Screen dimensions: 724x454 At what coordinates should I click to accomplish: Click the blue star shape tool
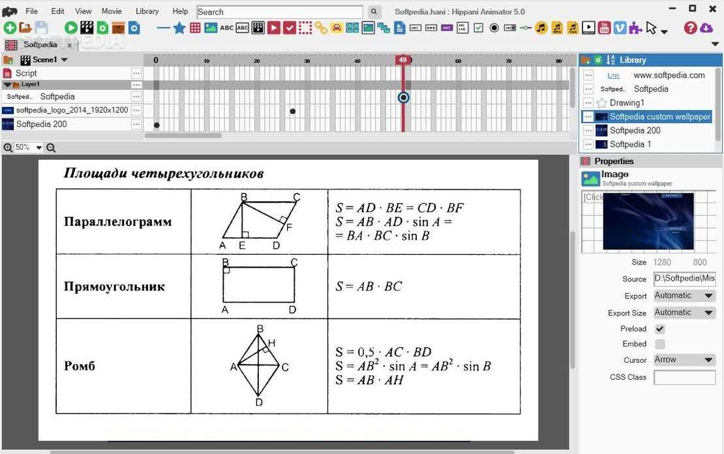coord(179,28)
